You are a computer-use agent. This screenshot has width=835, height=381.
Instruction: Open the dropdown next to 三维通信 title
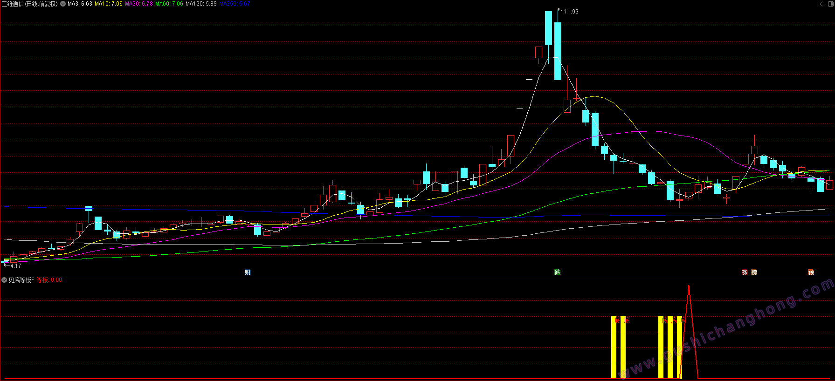click(x=63, y=4)
